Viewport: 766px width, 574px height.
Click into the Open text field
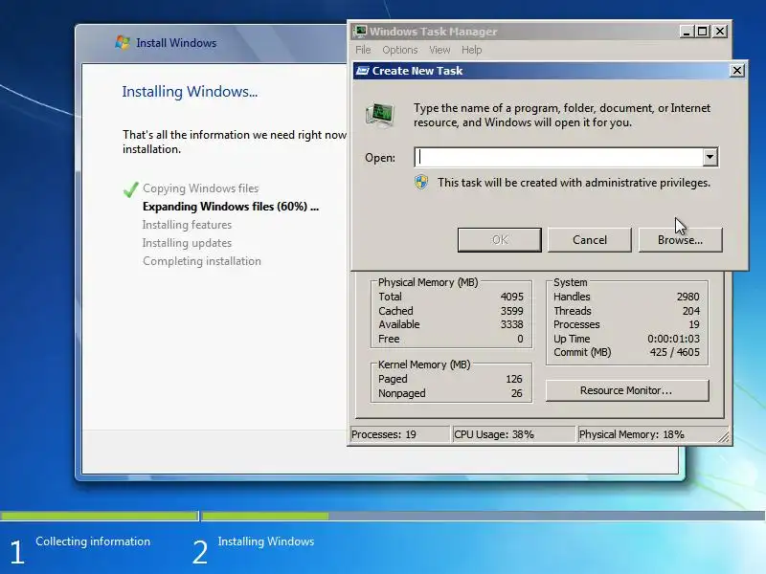(x=559, y=157)
